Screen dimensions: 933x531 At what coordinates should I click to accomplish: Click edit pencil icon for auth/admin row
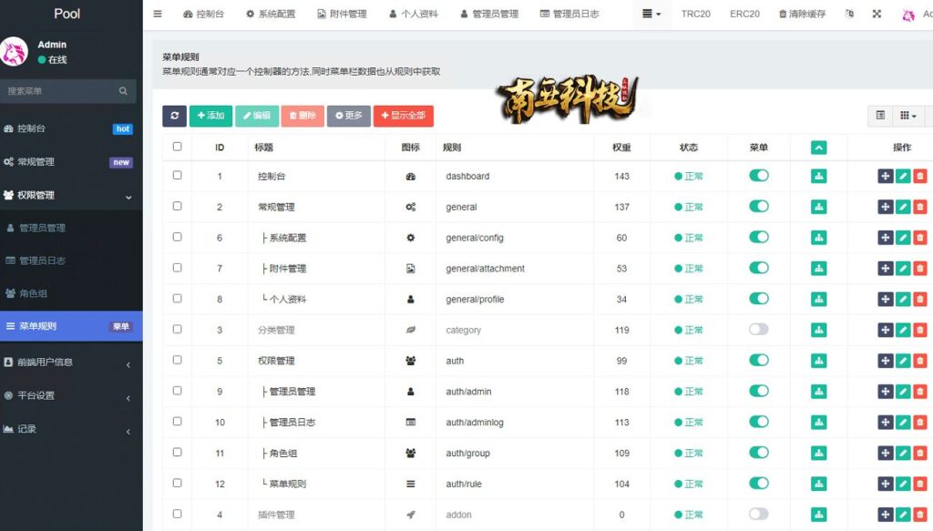coord(903,392)
